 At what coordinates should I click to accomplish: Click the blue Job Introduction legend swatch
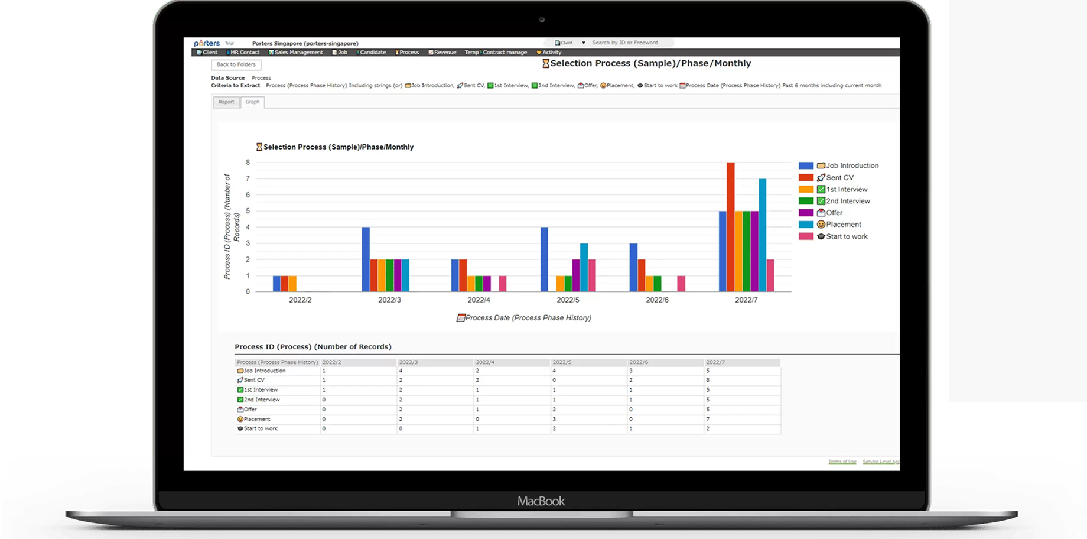(x=806, y=165)
